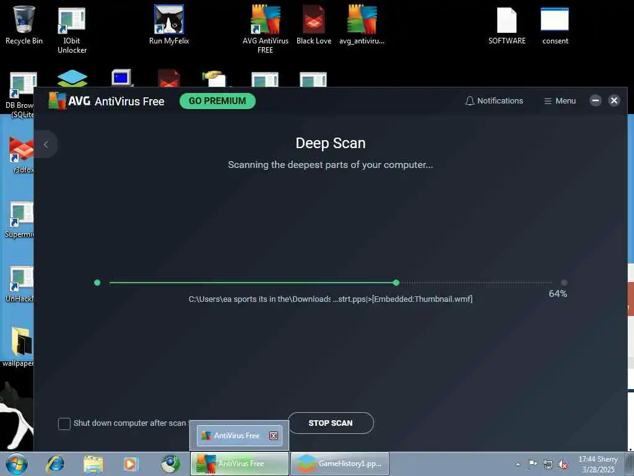
Task: Open Run MyFelix desktop shortcut
Action: (169, 25)
